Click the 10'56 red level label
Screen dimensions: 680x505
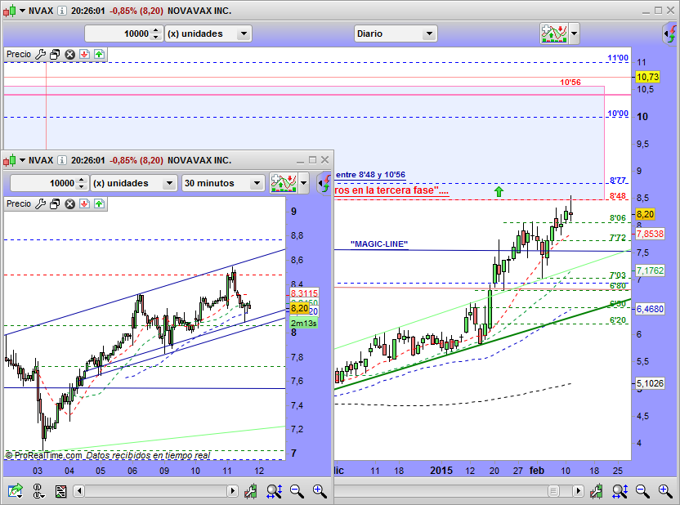click(570, 83)
